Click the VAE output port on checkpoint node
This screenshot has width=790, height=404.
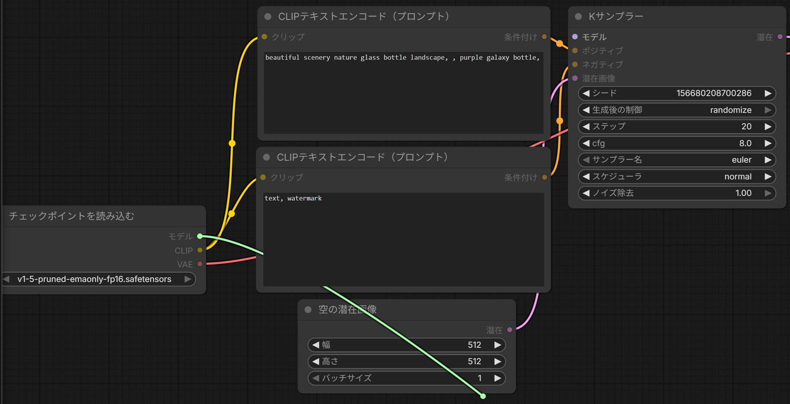coord(200,264)
